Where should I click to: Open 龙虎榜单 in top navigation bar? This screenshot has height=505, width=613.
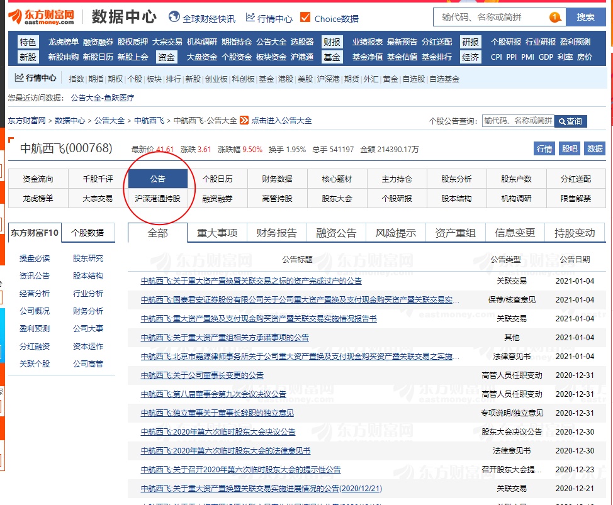(64, 42)
